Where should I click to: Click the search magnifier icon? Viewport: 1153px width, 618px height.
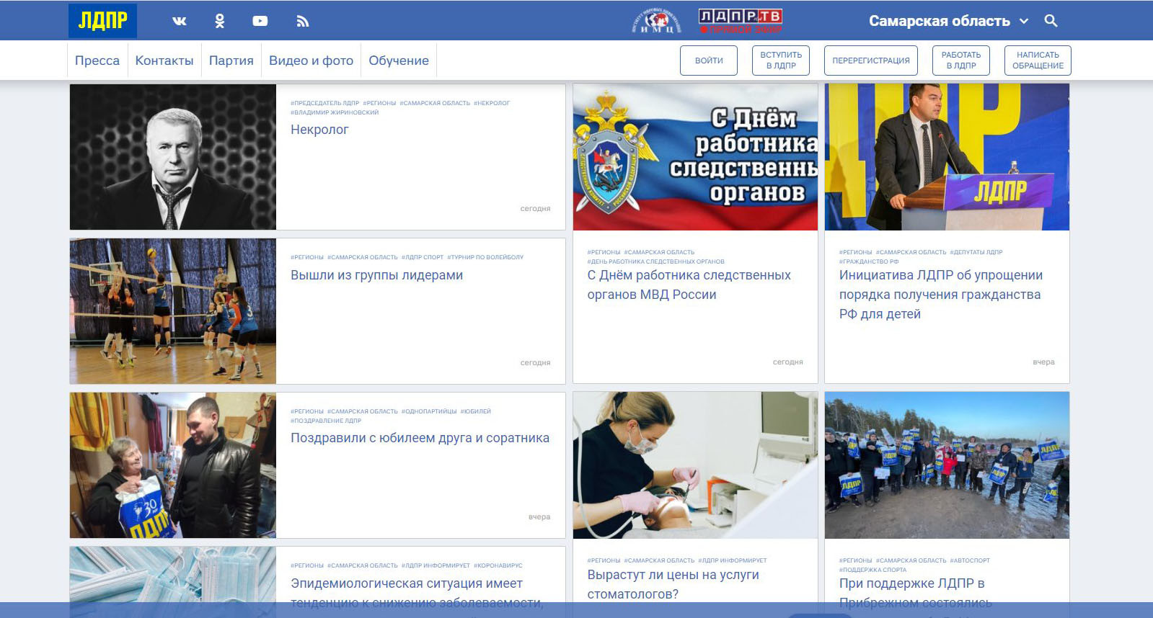coord(1051,21)
